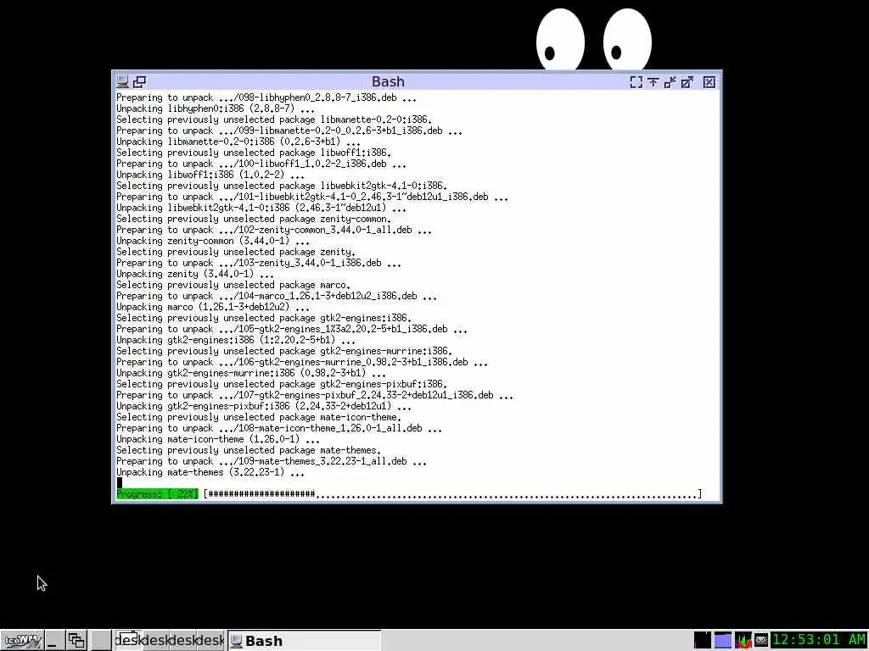Click line 'Unpacking mate-icon-theme (1.26.0-1)'
Image resolution: width=869 pixels, height=651 pixels.
[x=218, y=439]
